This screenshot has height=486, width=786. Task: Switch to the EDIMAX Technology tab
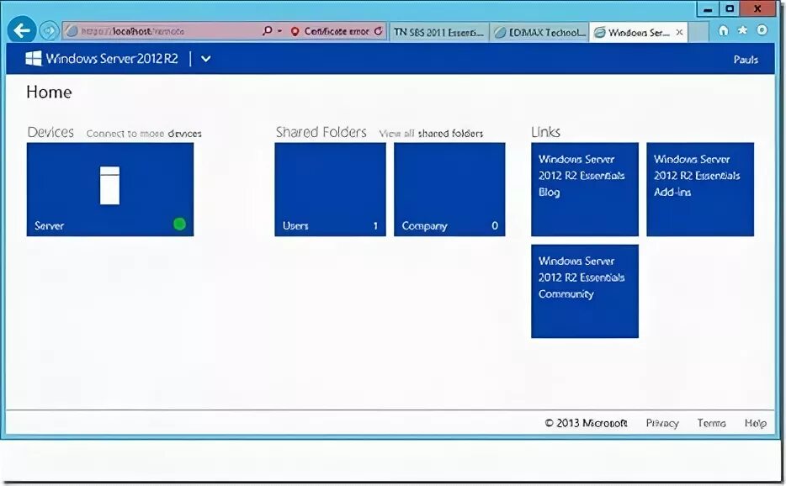pyautogui.click(x=539, y=32)
